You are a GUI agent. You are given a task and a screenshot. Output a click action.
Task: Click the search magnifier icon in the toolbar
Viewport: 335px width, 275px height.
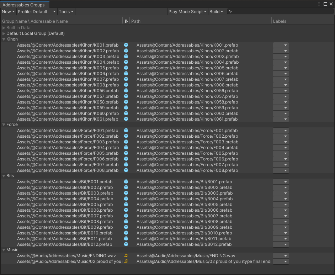[230, 11]
